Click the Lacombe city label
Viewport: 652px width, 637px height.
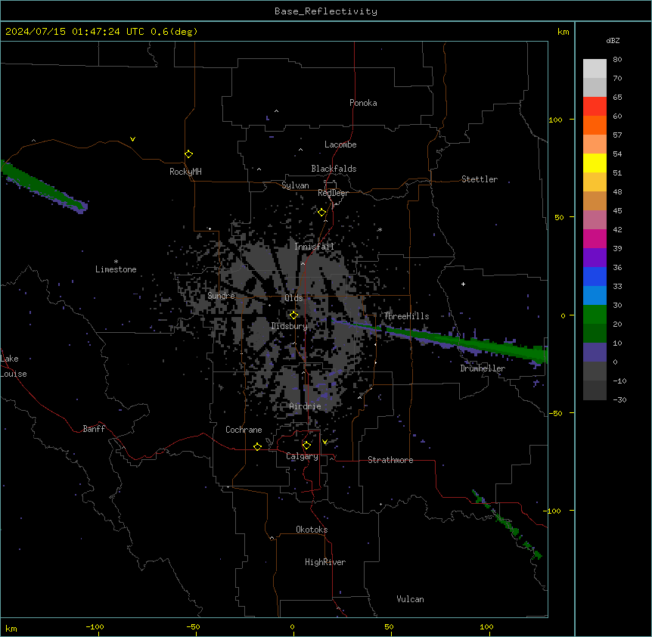[340, 144]
